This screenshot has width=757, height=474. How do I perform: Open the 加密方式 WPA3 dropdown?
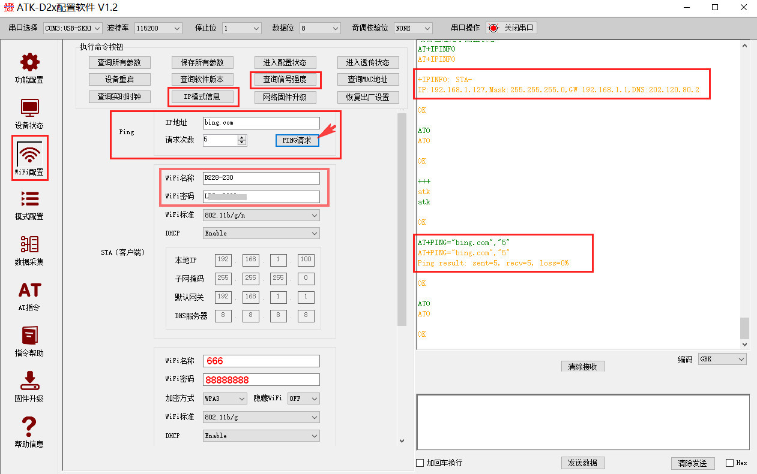(x=225, y=398)
